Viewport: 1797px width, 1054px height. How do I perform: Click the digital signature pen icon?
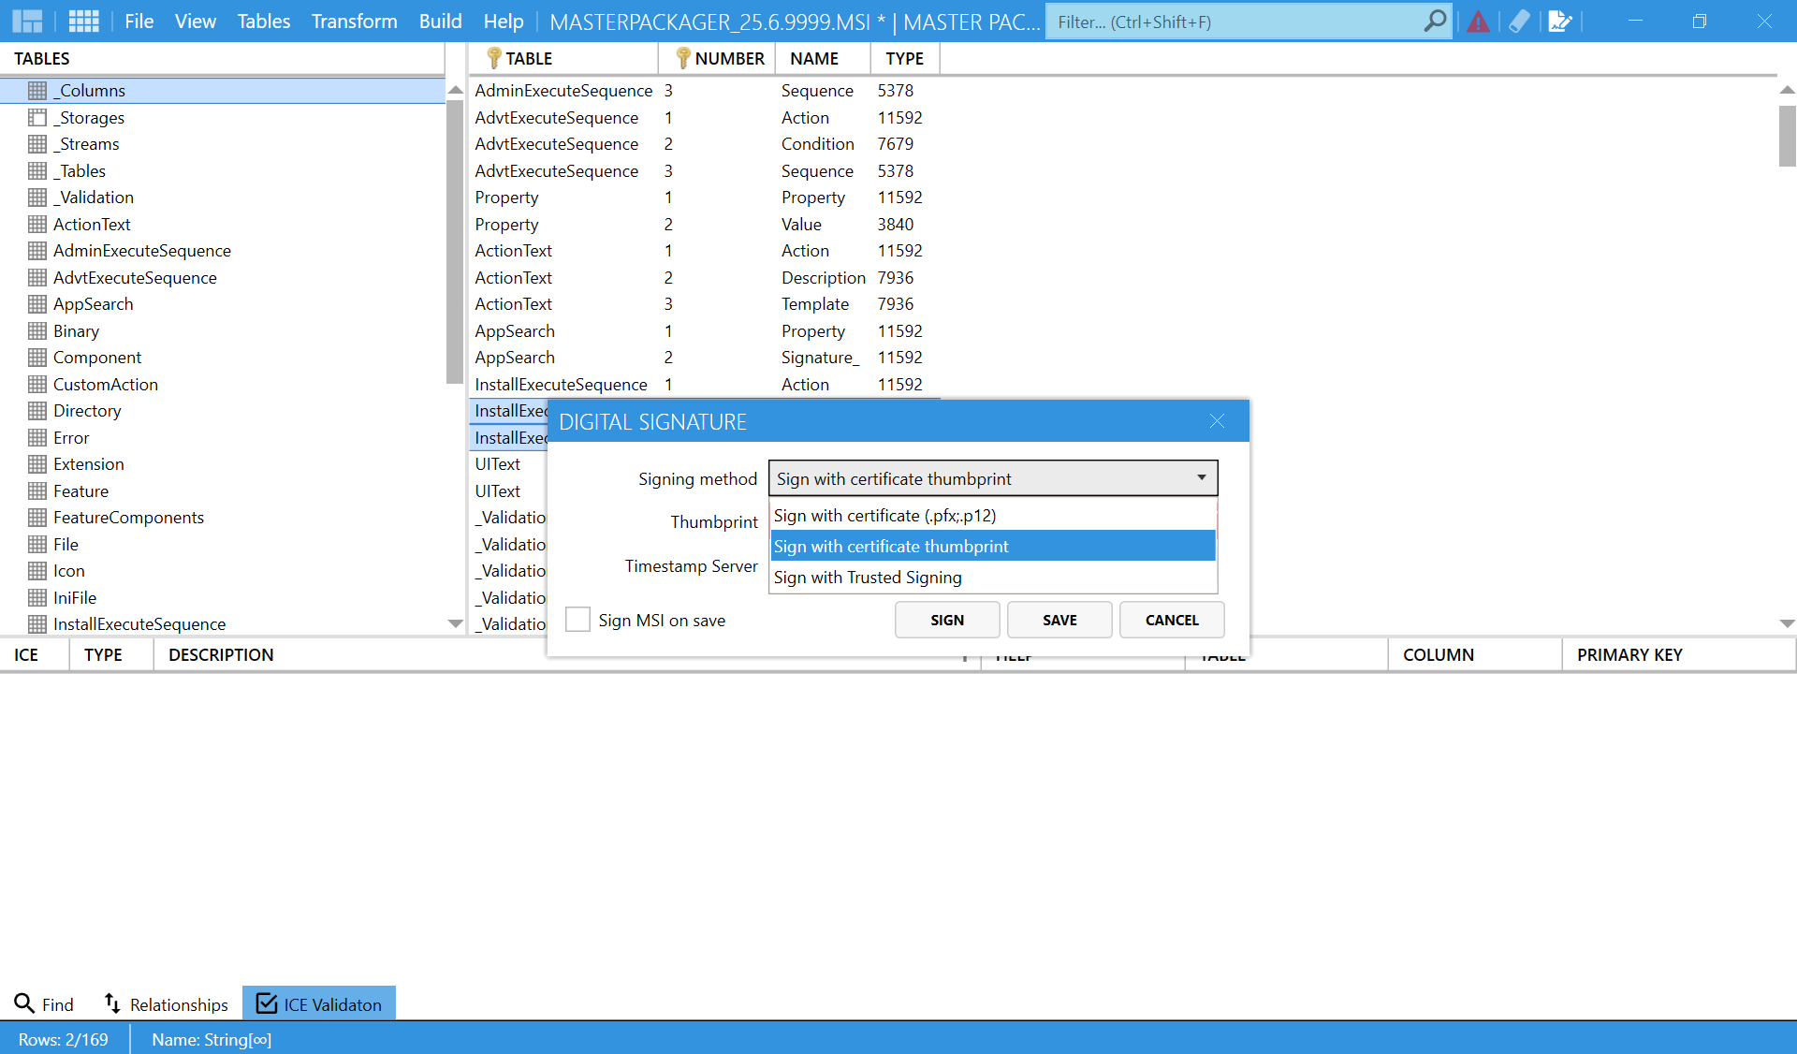point(1559,22)
